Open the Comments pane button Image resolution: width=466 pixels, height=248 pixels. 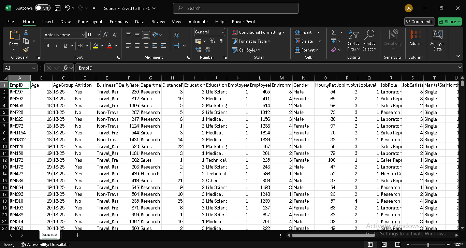tap(419, 21)
